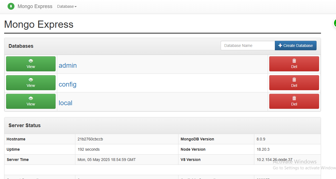
Task: Click the eye icon in config's View button
Action: (31, 80)
